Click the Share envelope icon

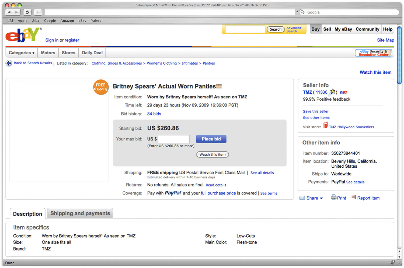[302, 198]
